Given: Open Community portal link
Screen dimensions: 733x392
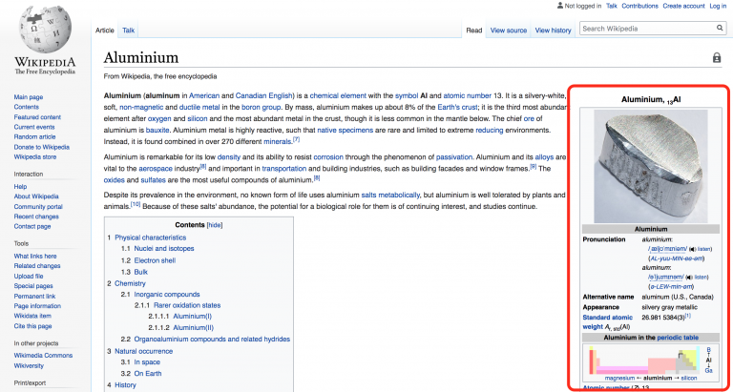Looking at the screenshot, I should [x=38, y=207].
